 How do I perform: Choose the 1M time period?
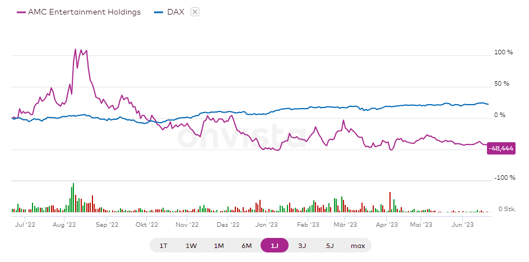[219, 246]
